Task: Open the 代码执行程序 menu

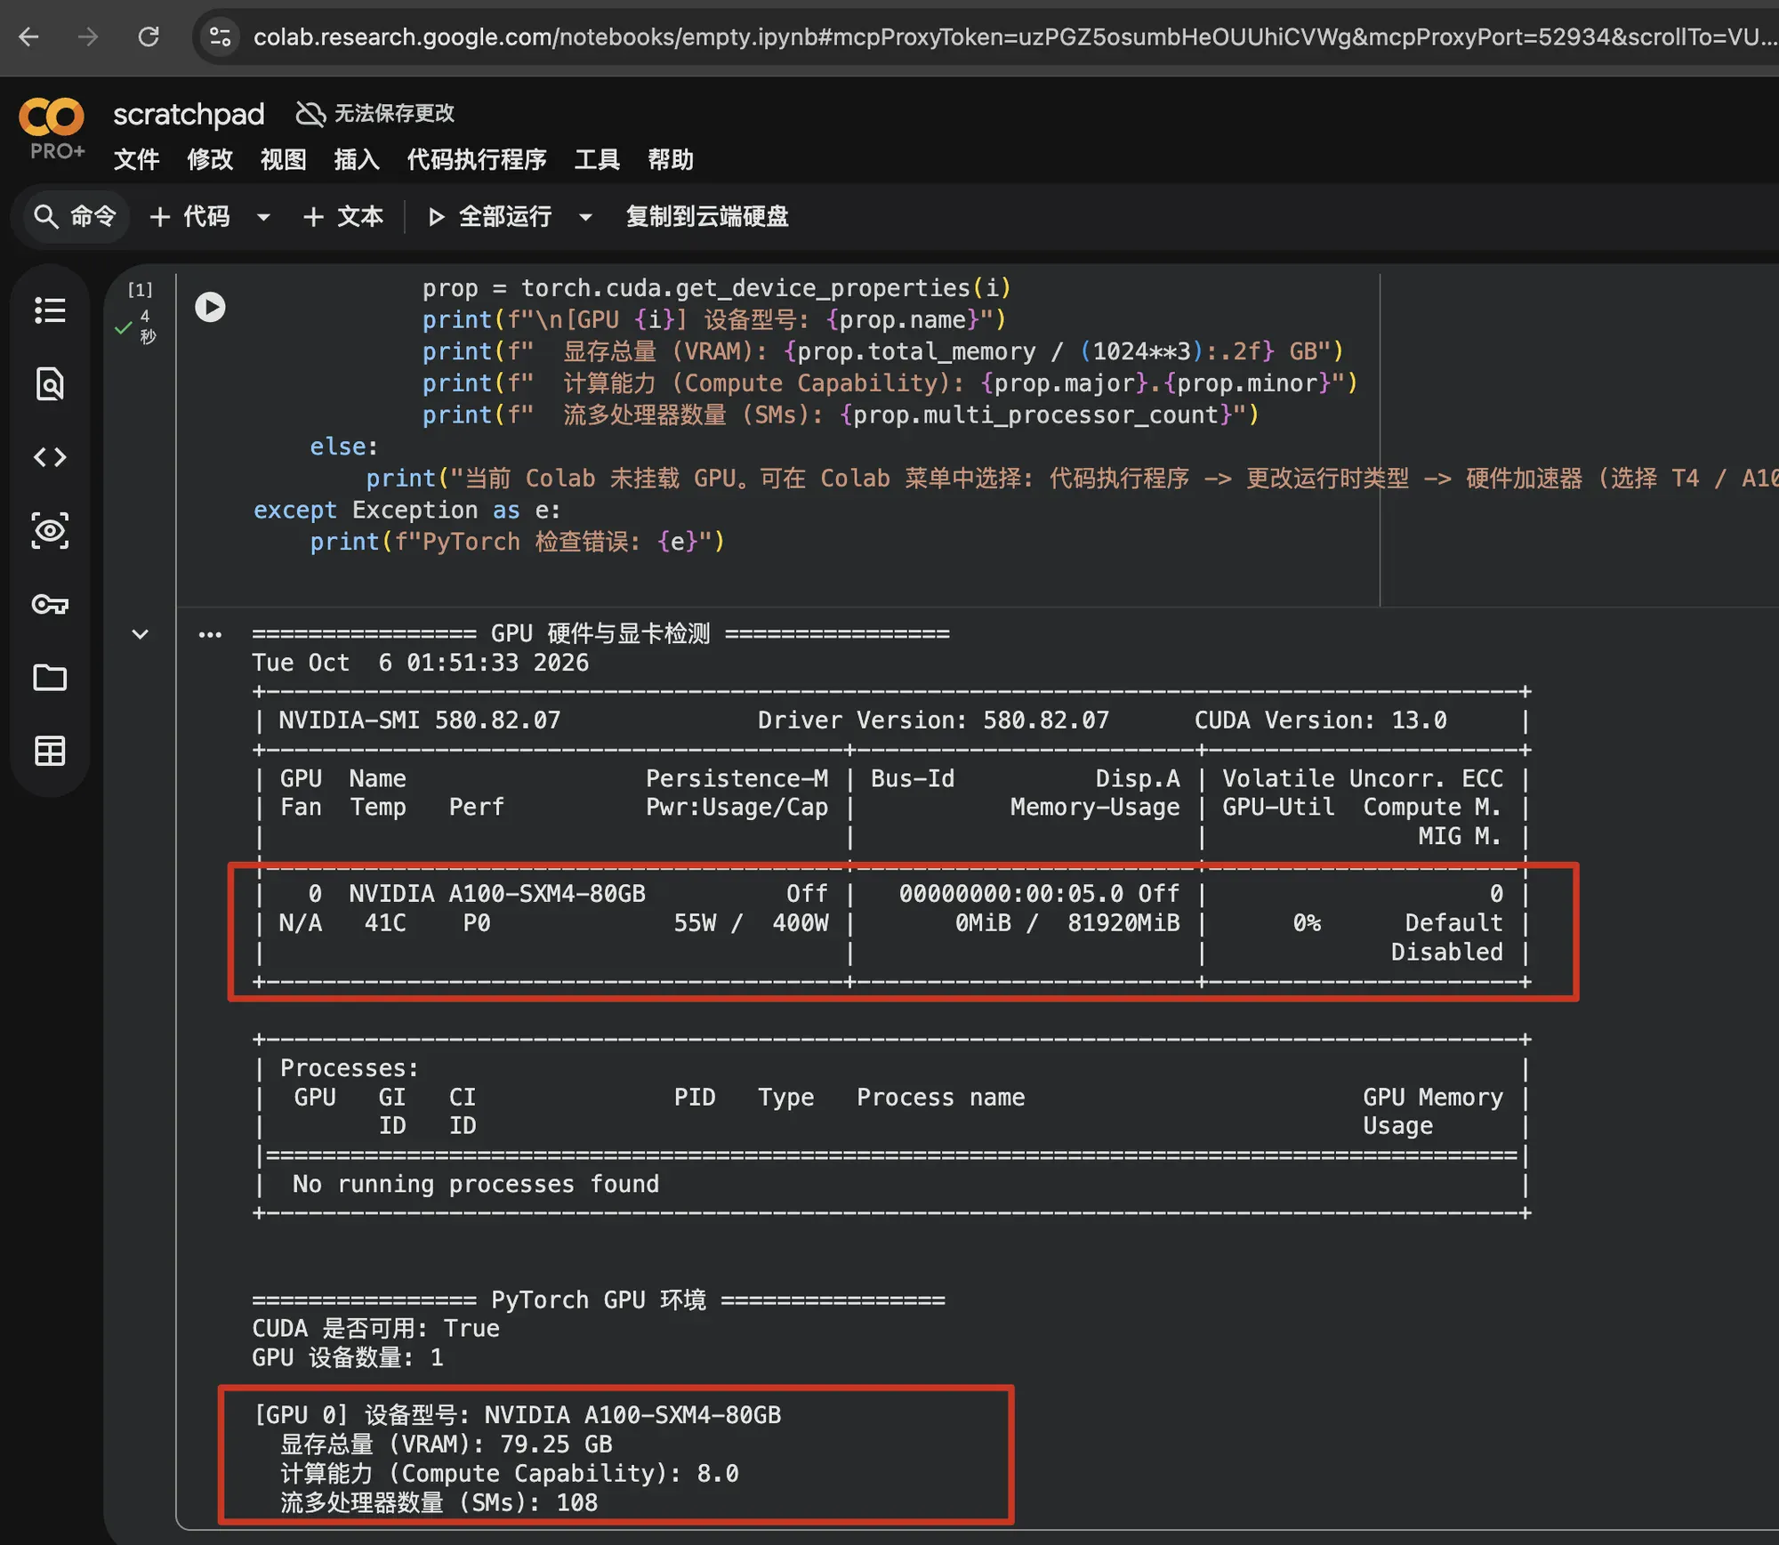Action: tap(477, 160)
